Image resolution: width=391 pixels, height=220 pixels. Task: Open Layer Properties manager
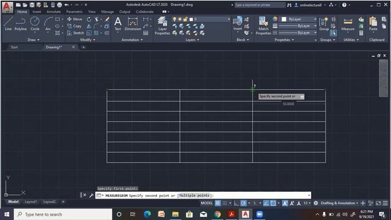point(163,26)
